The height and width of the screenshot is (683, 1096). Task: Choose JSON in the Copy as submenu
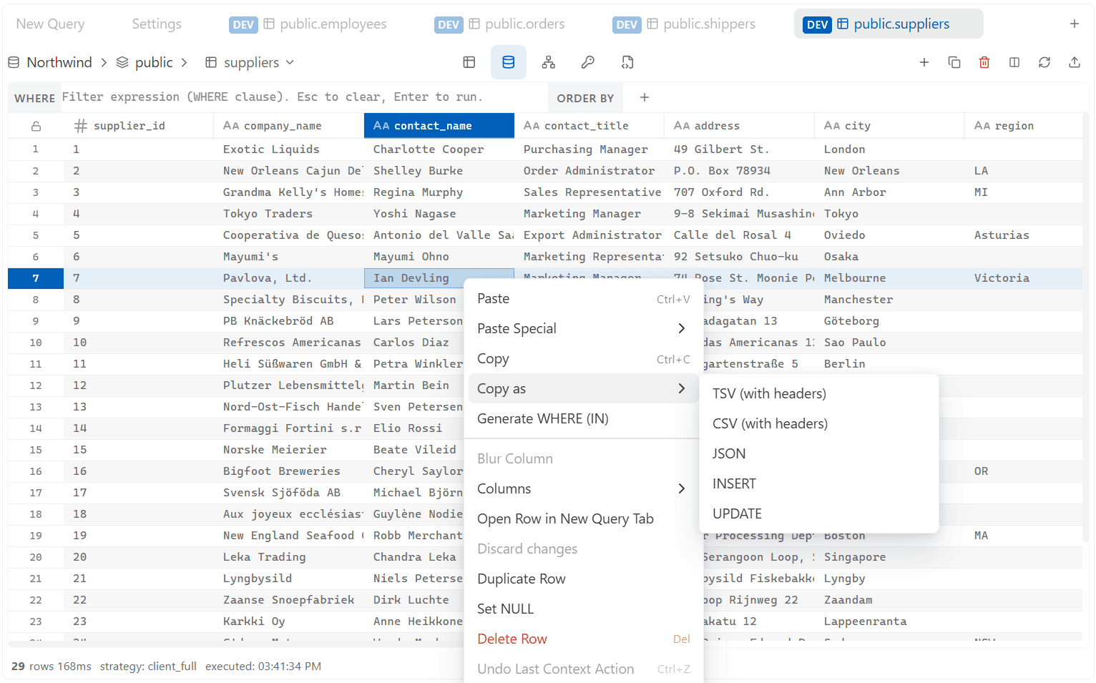point(818,453)
